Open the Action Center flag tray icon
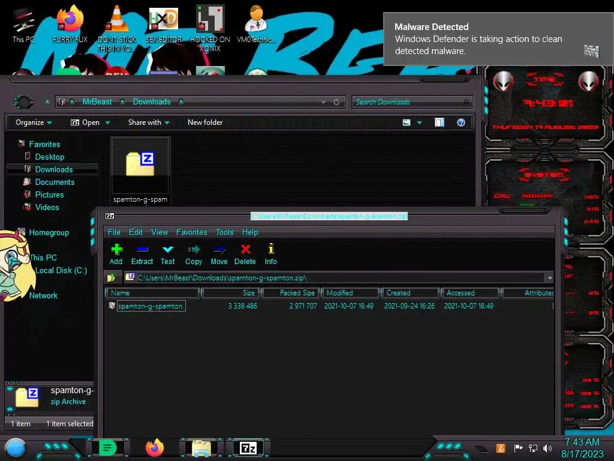Screen dimensions: 614x461 pos(519,448)
